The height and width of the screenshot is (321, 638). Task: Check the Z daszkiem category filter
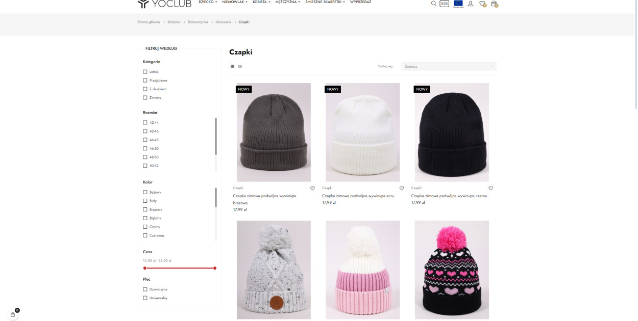[x=145, y=89]
